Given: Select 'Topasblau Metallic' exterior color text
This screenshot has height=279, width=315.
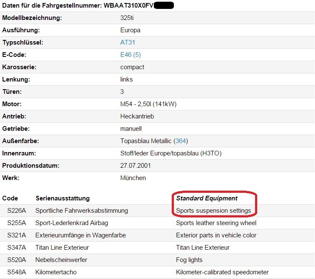Looking at the screenshot, I should pos(146,141).
